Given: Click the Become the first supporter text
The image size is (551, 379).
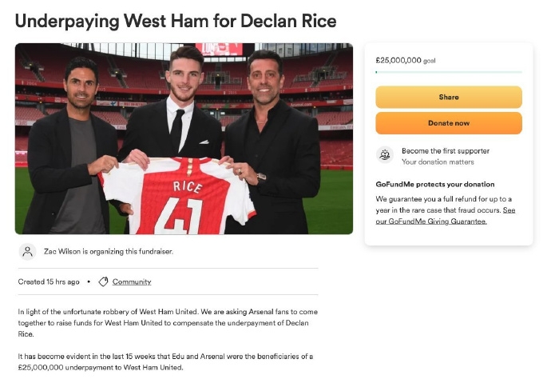Looking at the screenshot, I should 445,150.
